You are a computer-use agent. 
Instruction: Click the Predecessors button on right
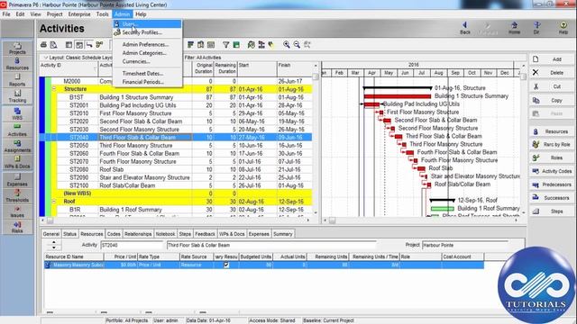point(551,184)
